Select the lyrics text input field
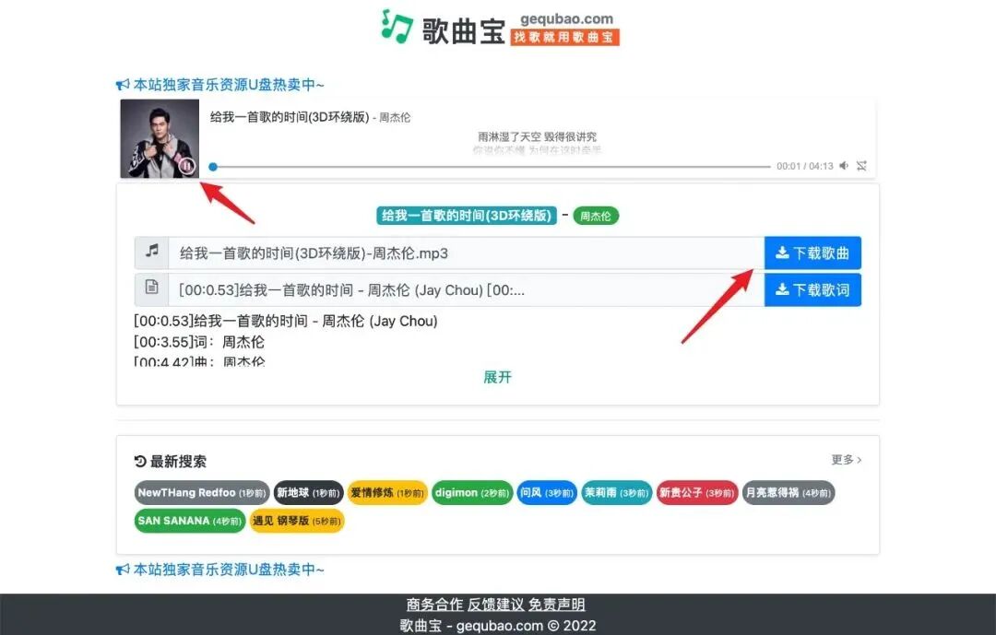 (x=467, y=290)
